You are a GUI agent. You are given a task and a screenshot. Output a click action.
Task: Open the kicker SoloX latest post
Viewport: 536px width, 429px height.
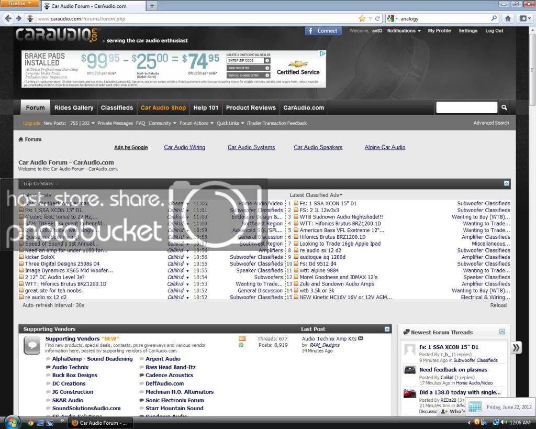coord(40,257)
